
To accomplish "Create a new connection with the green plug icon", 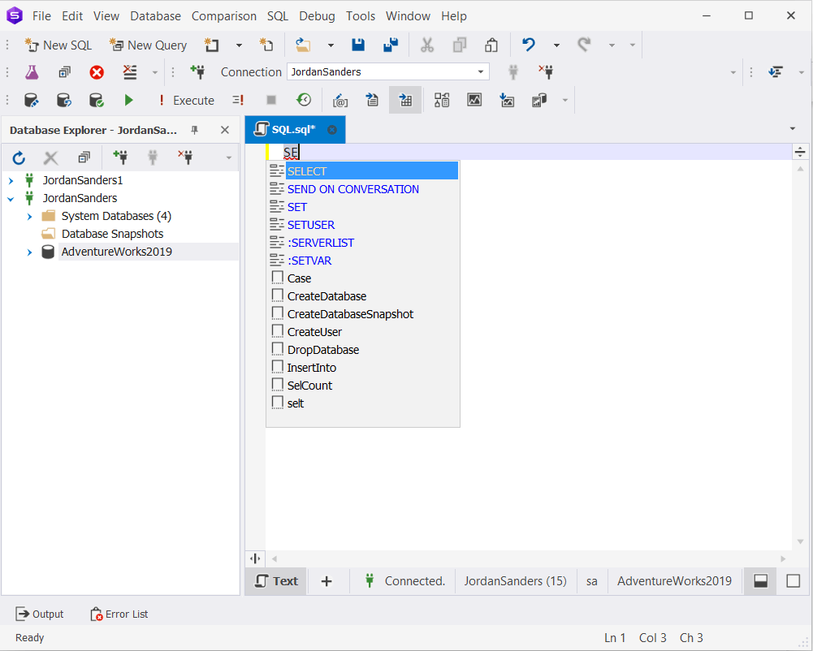I will pyautogui.click(x=120, y=158).
